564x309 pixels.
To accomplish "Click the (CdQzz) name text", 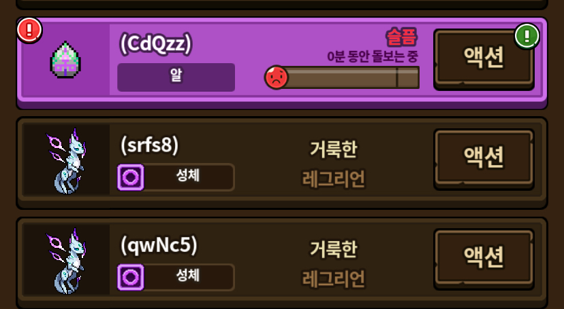I will click(155, 44).
